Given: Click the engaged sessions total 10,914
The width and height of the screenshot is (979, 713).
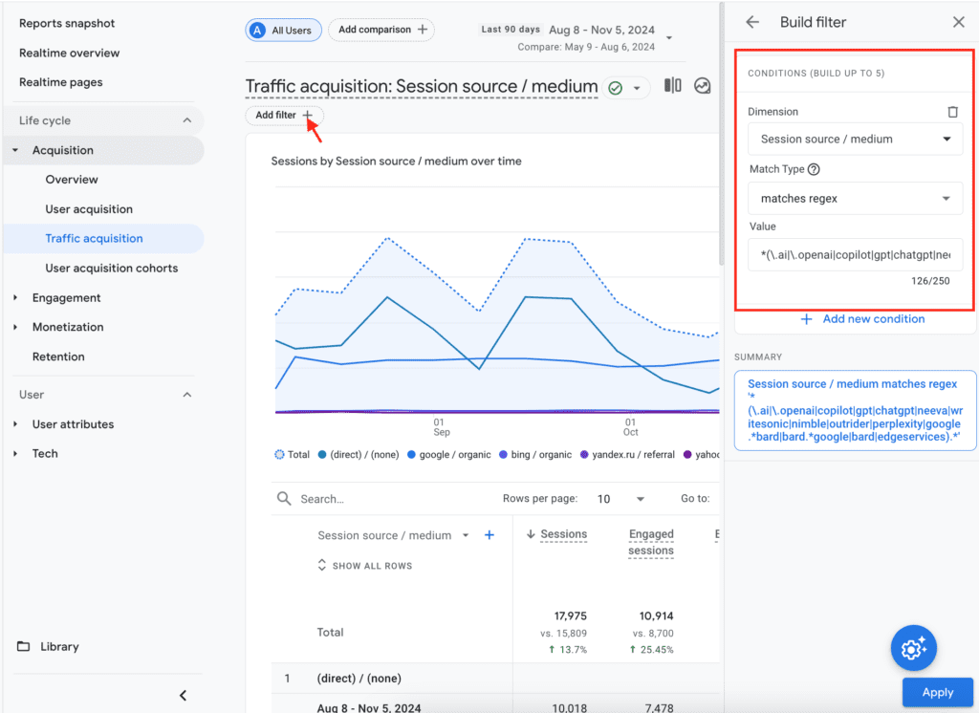Looking at the screenshot, I should click(656, 616).
